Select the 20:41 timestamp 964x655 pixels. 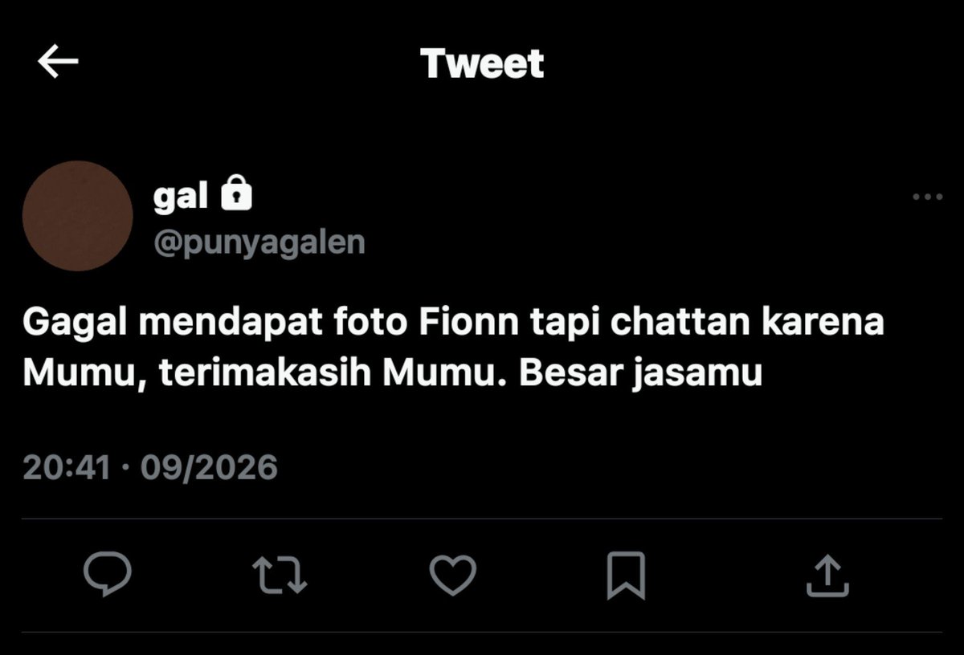tap(67, 466)
